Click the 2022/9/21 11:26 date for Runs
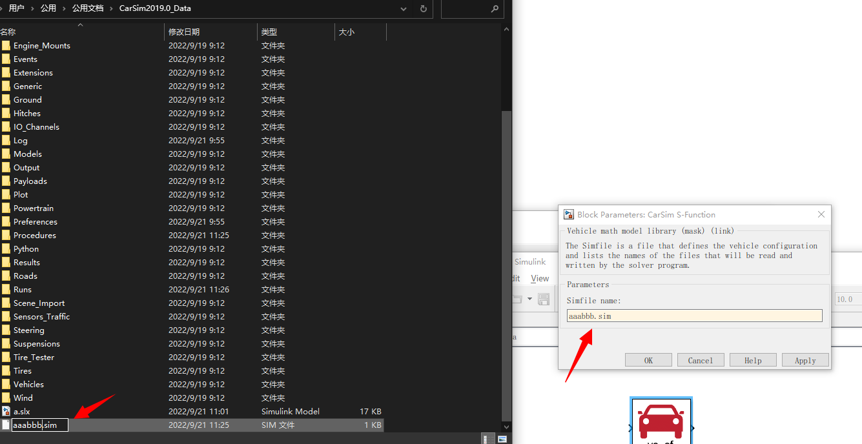862x444 pixels. point(199,290)
